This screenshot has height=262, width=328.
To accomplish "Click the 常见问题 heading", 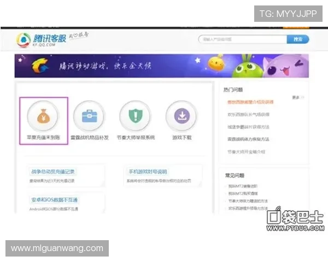I will coord(235,175).
